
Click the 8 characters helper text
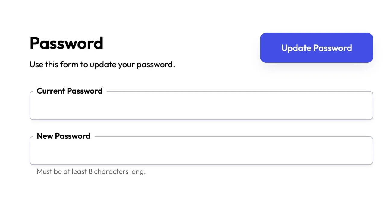pyautogui.click(x=91, y=171)
